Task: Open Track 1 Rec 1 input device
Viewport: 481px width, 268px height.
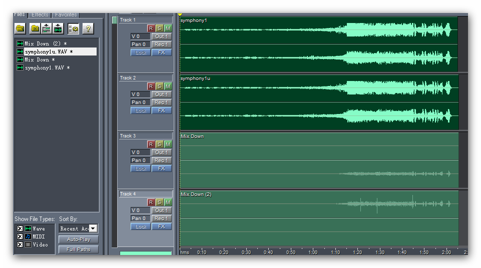Action: (161, 44)
